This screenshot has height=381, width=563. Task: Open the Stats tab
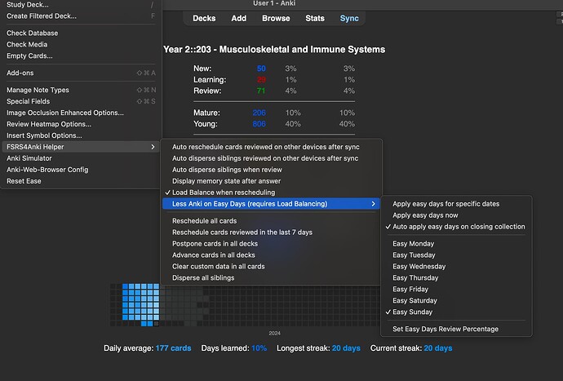(314, 18)
